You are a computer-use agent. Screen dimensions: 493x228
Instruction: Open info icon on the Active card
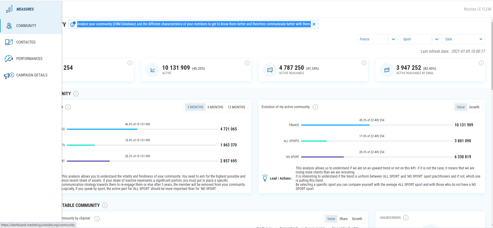pos(247,63)
